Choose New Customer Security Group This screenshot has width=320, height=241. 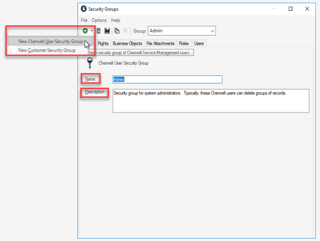point(47,50)
